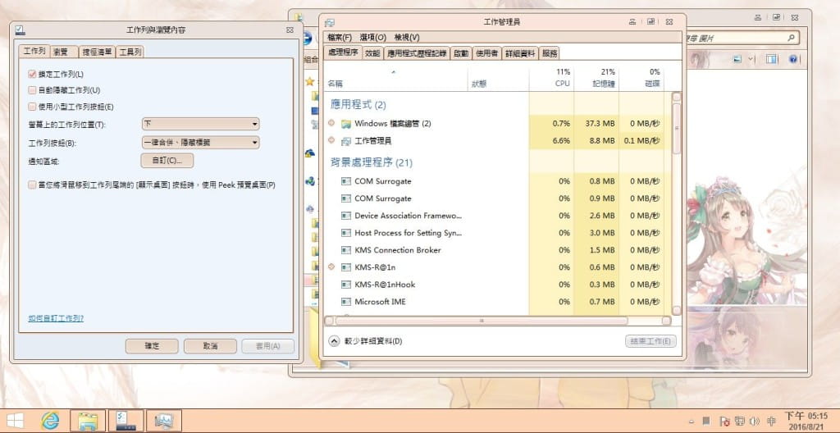Sort processes by CPU column header
The image size is (840, 433).
click(551, 78)
